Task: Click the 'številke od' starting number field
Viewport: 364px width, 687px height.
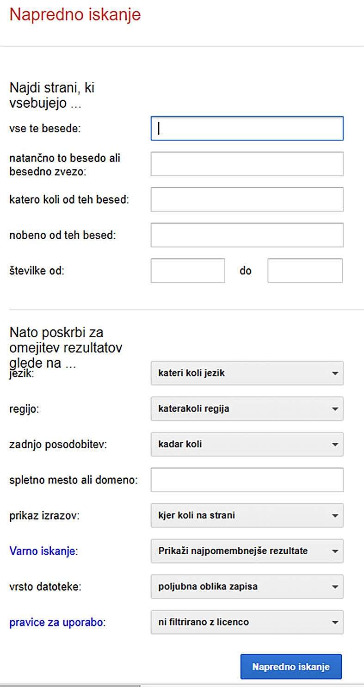Action: click(x=188, y=271)
